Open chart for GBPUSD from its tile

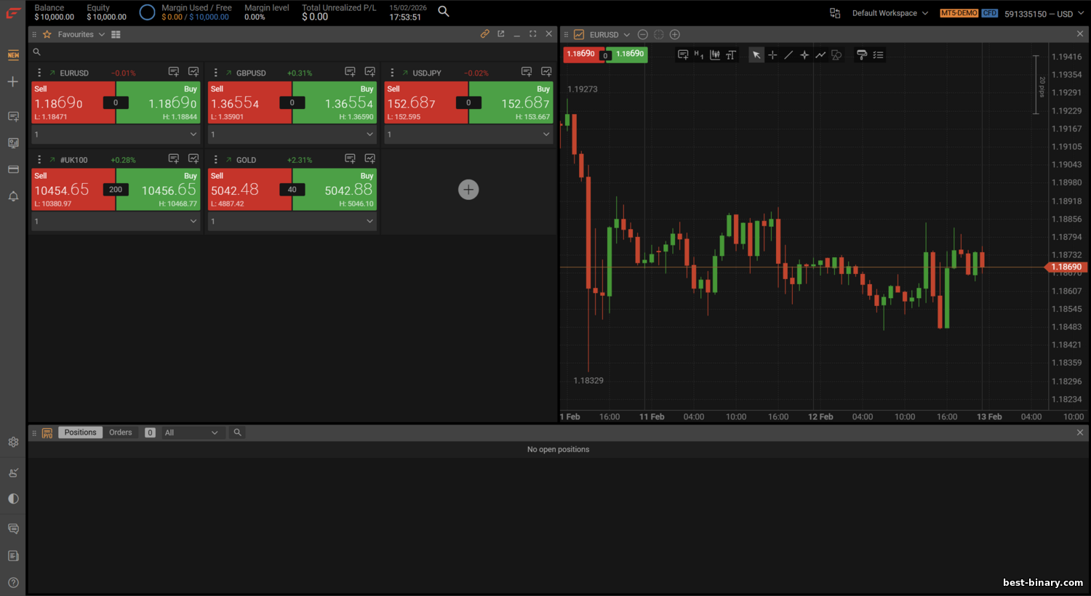click(369, 72)
